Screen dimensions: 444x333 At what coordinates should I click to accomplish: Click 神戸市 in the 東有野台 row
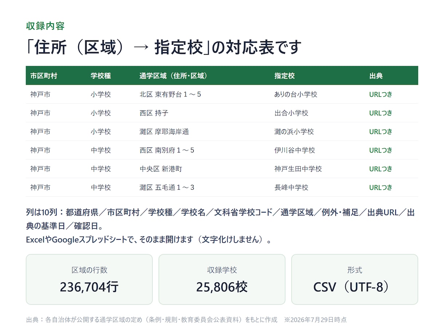point(40,94)
